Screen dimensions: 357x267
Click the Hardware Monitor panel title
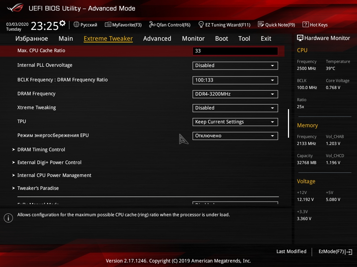pyautogui.click(x=324, y=38)
